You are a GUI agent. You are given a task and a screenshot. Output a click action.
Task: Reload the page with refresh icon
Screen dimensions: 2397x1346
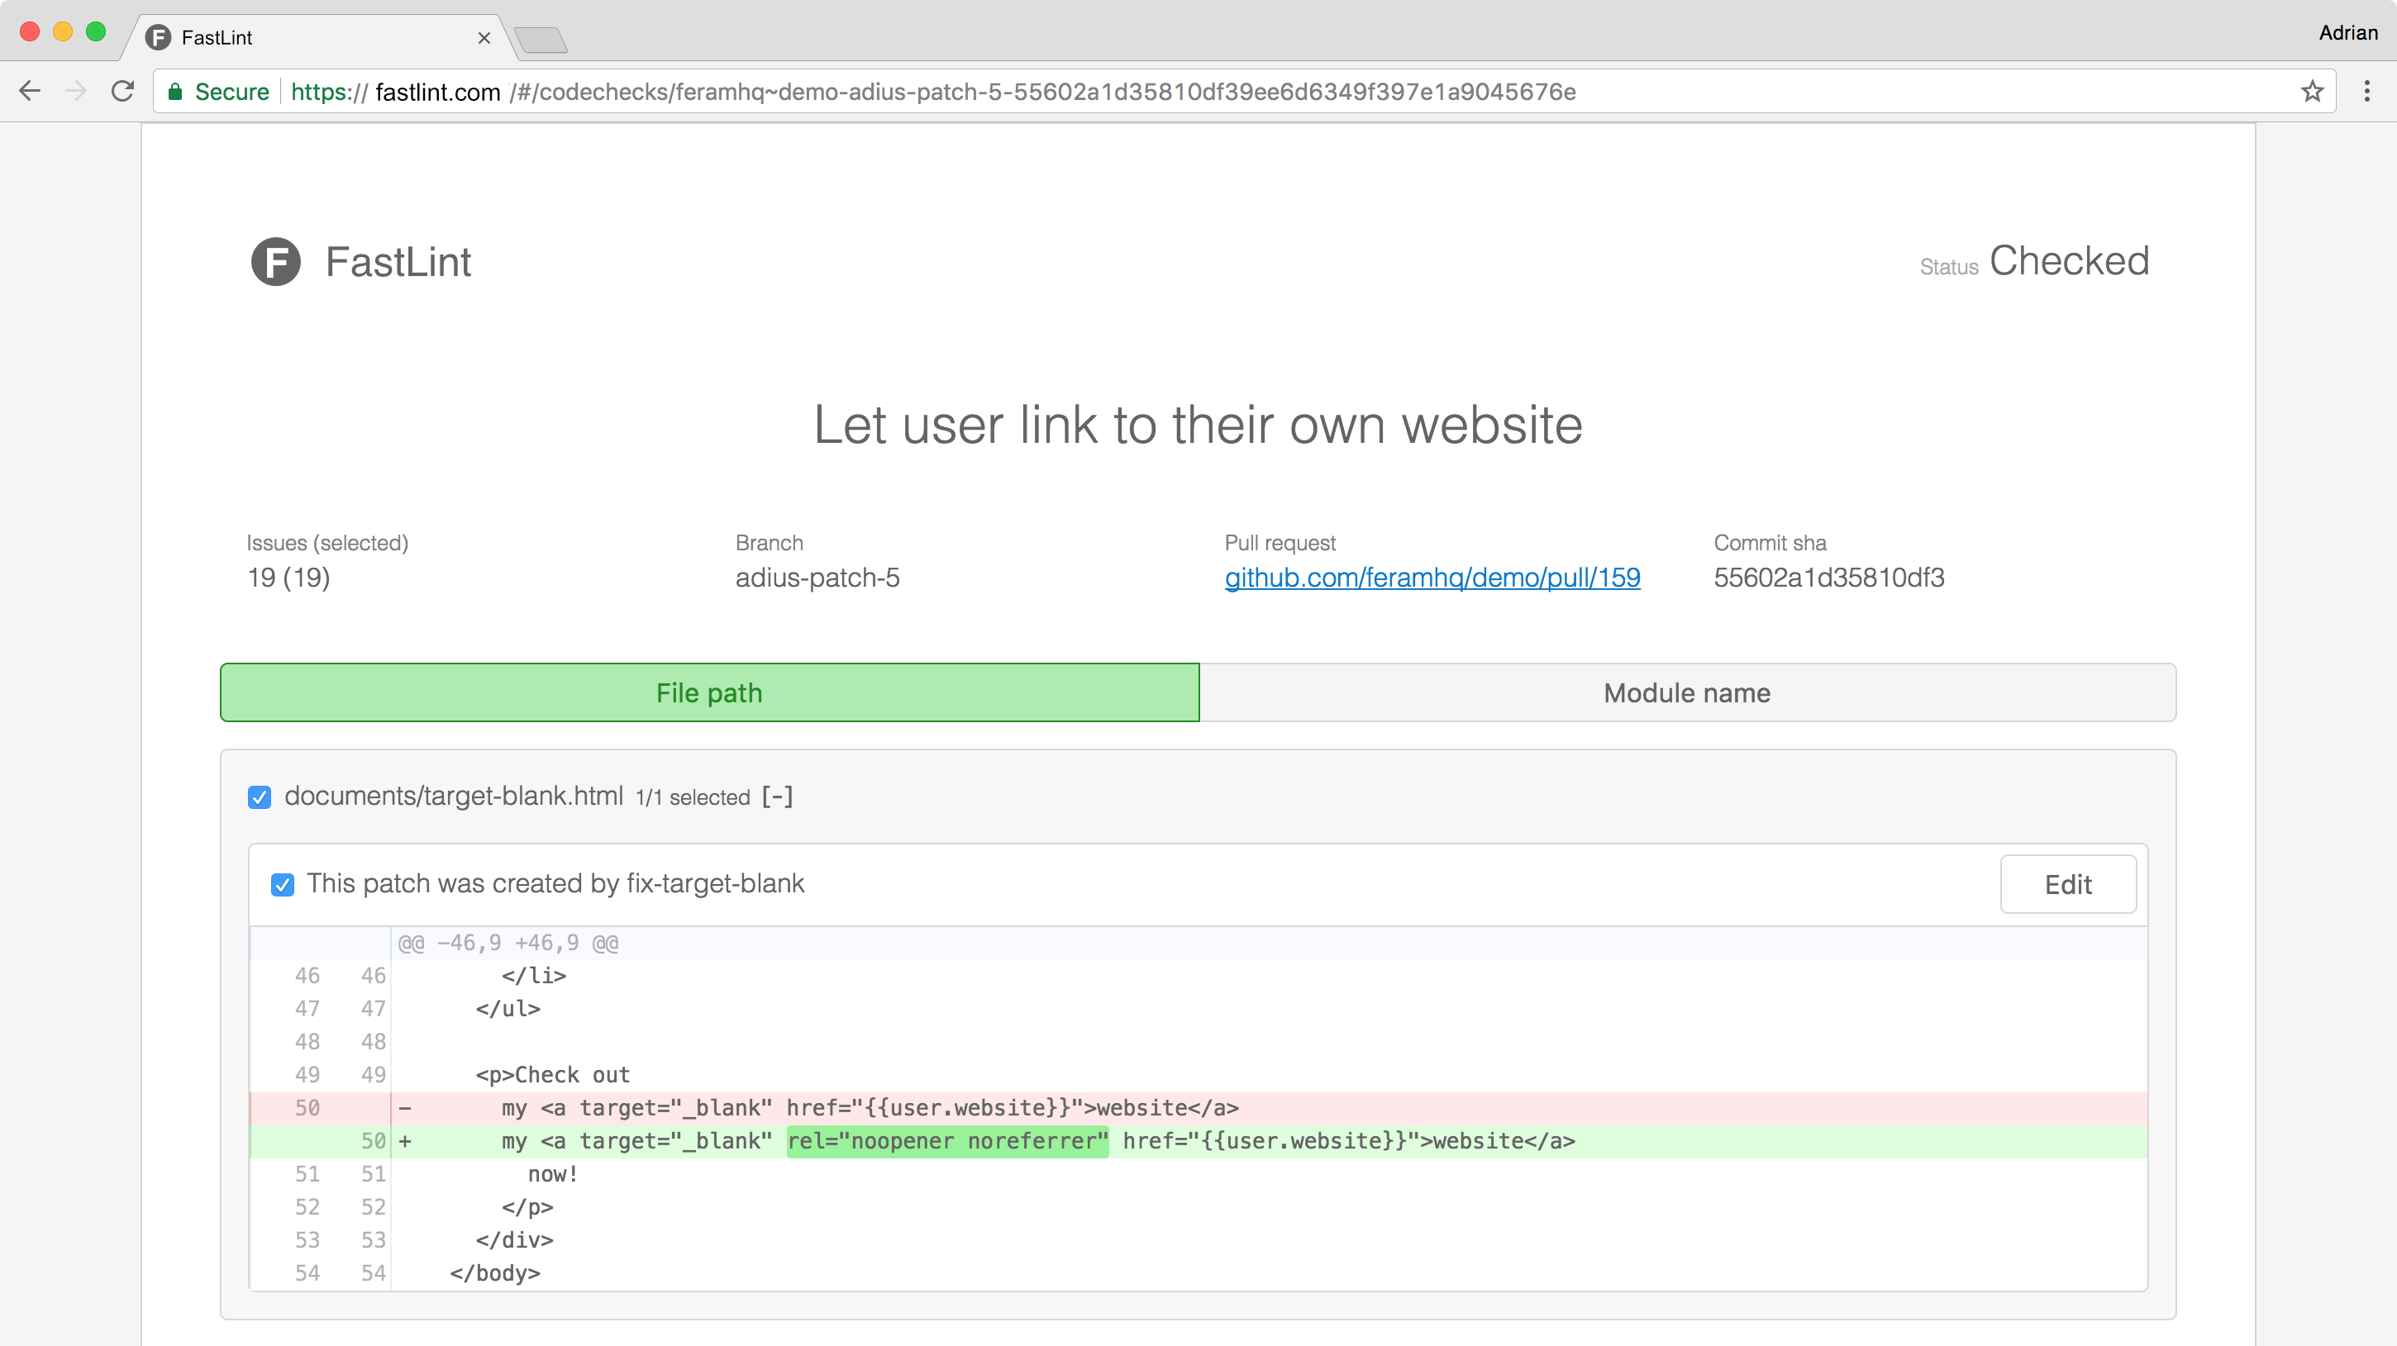[x=123, y=91]
